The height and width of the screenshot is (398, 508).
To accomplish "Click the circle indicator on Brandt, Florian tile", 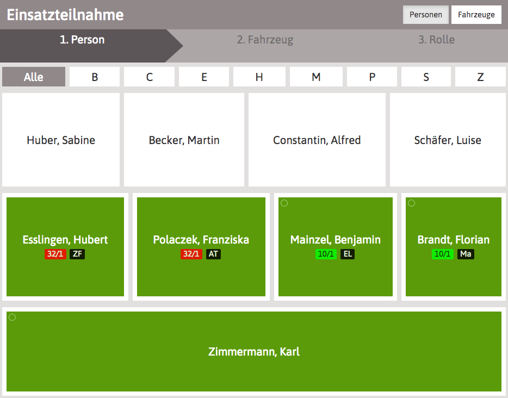I will 411,203.
